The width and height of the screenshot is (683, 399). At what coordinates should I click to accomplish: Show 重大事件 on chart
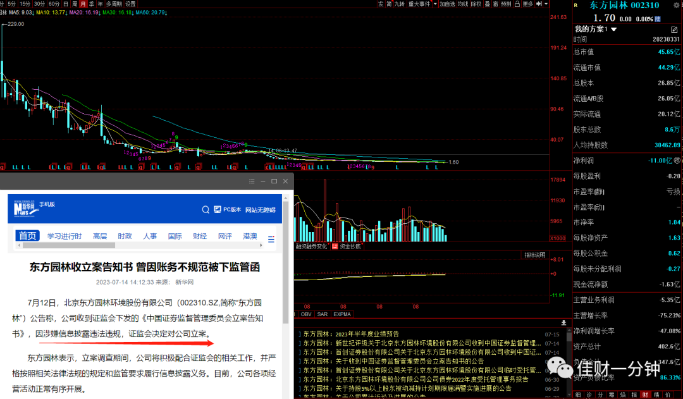click(419, 4)
